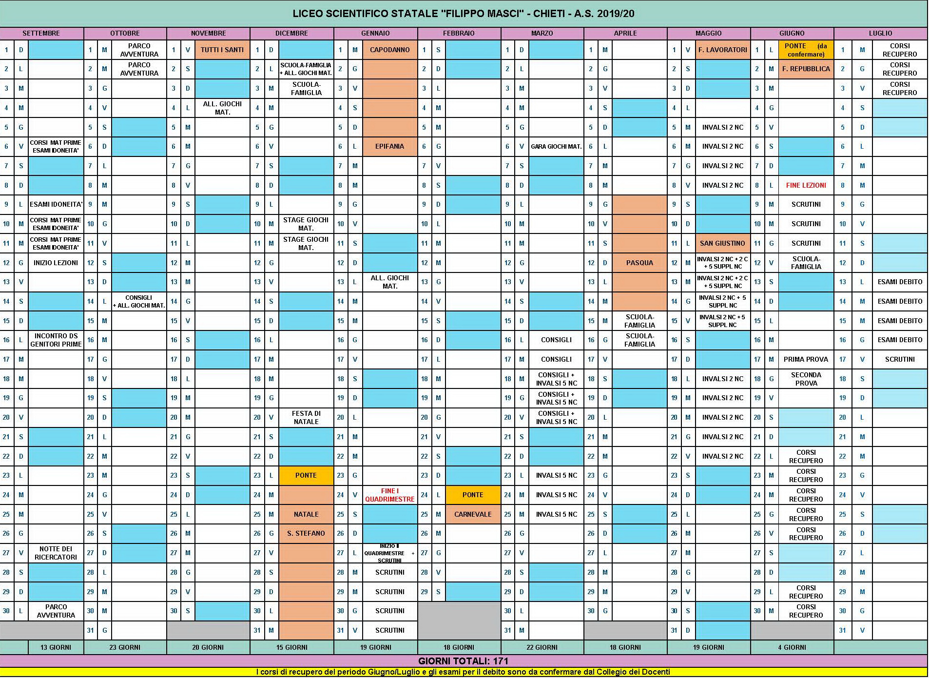
Task: Click the STAGE GIOCHI MAT. cell on 10 December
Action: click(306, 224)
